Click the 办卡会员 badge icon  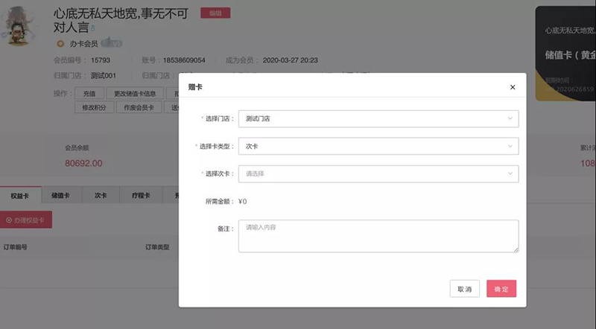point(60,44)
